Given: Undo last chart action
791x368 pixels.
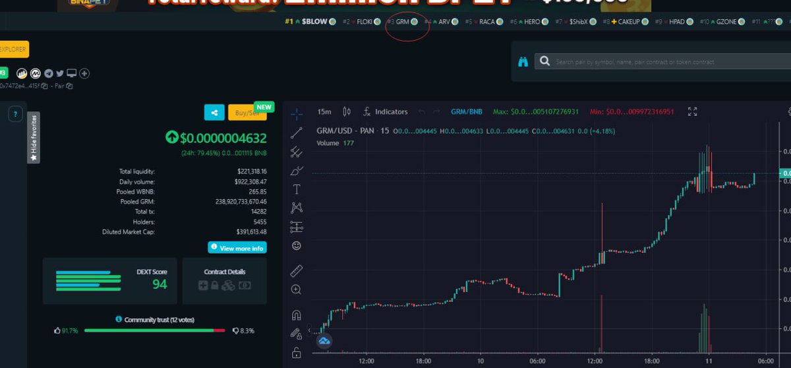Looking at the screenshot, I should 421,111.
